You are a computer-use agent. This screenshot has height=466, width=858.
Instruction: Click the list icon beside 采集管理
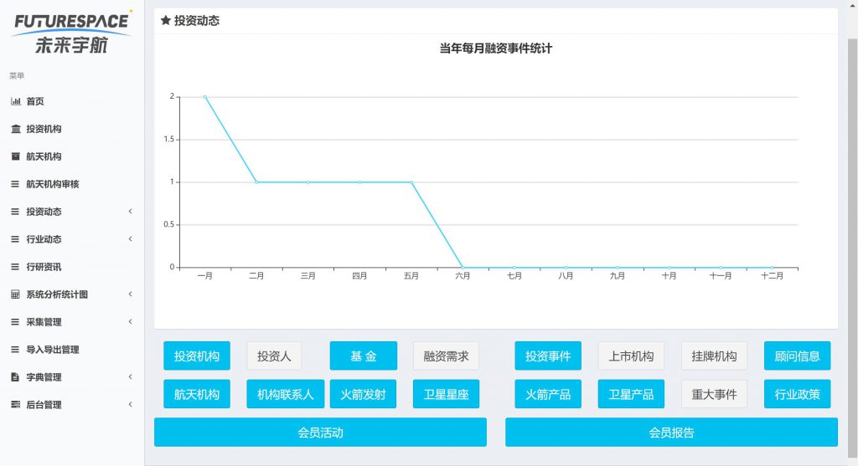[x=15, y=322]
